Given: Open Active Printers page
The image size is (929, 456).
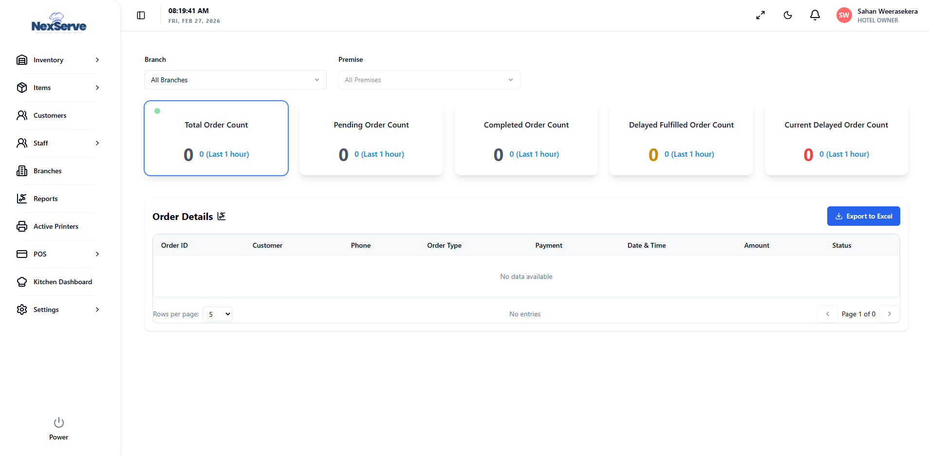Looking at the screenshot, I should [x=56, y=226].
